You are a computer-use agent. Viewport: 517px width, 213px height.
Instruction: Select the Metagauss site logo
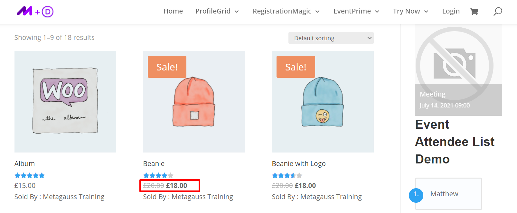point(35,11)
